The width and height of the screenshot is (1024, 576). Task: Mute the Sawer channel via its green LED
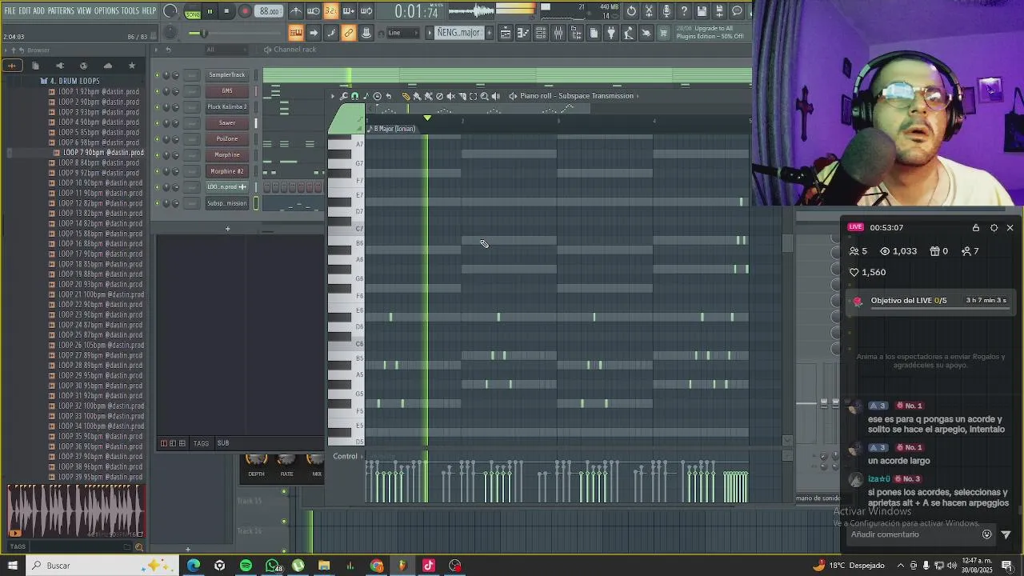tap(158, 123)
